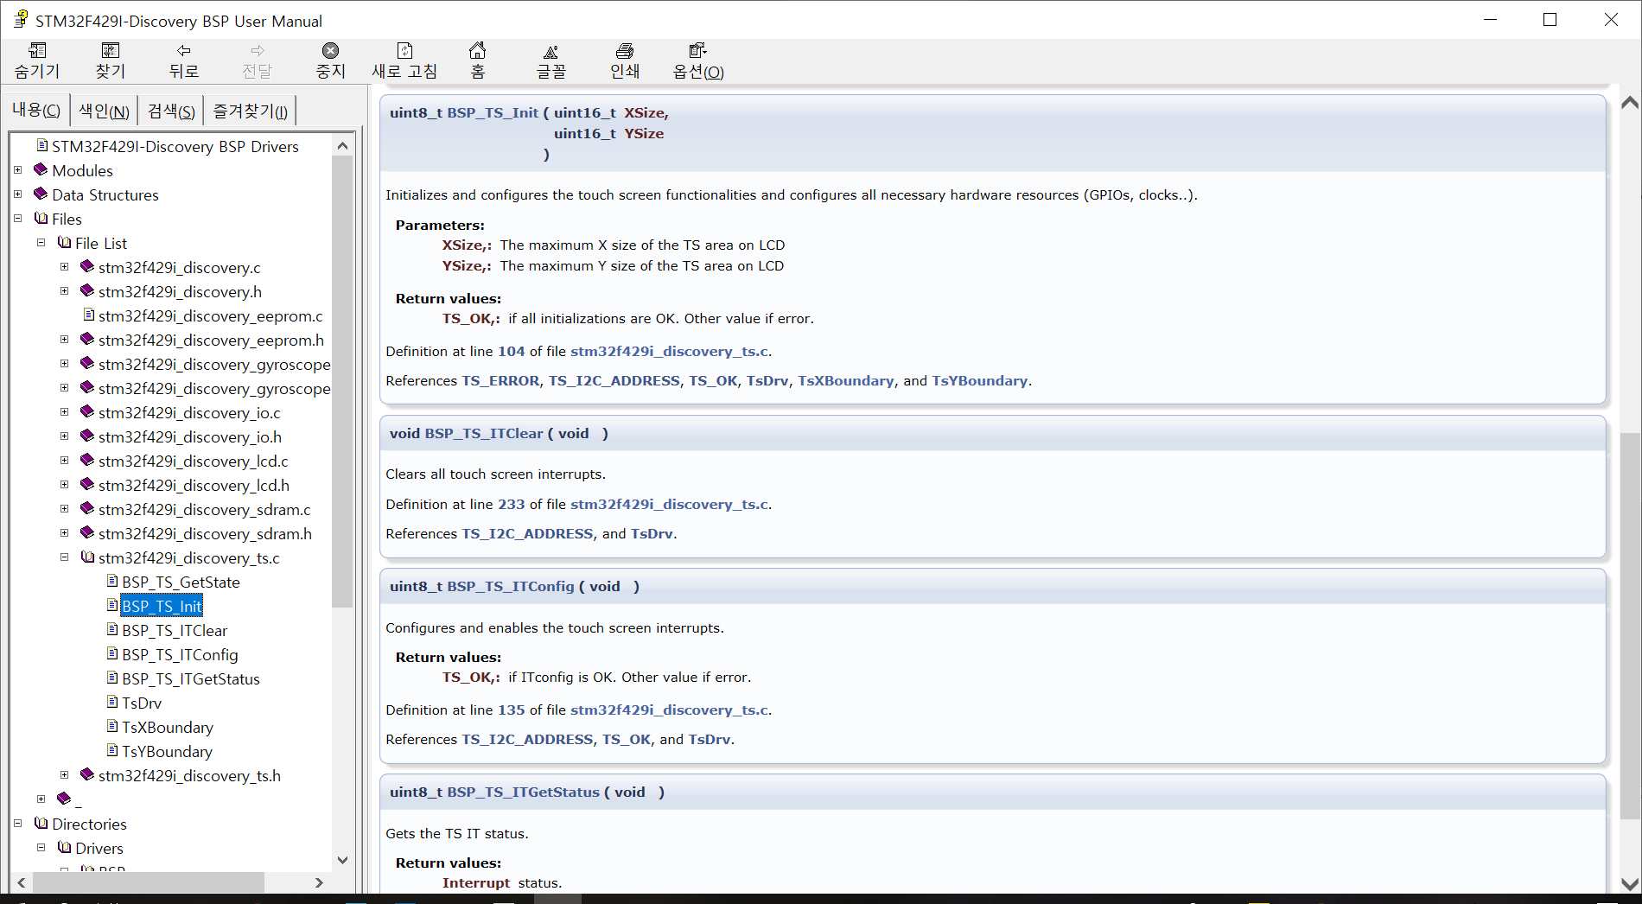The width and height of the screenshot is (1642, 904).
Task: Open the TS_ERROR reference link
Action: (500, 380)
